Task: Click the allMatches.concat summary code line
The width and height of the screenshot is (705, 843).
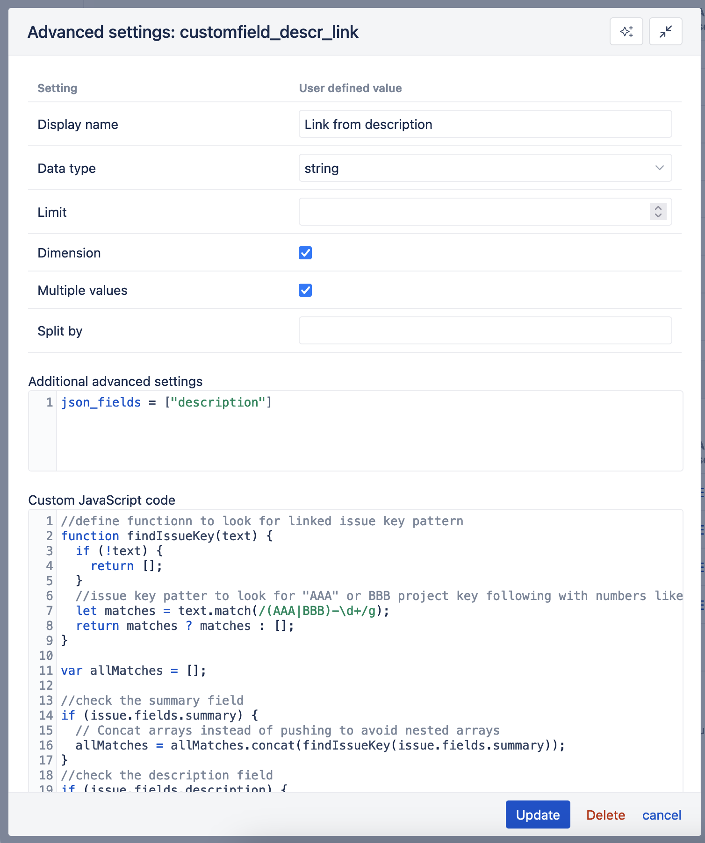Action: [x=320, y=745]
